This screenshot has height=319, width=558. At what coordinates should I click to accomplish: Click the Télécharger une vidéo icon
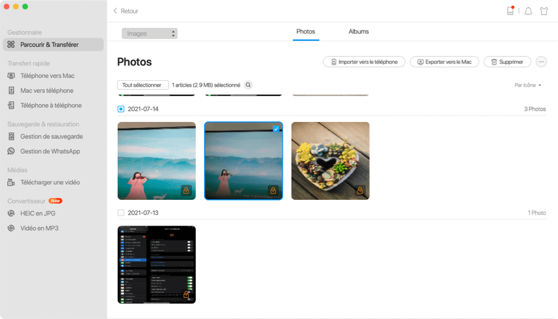(x=11, y=182)
